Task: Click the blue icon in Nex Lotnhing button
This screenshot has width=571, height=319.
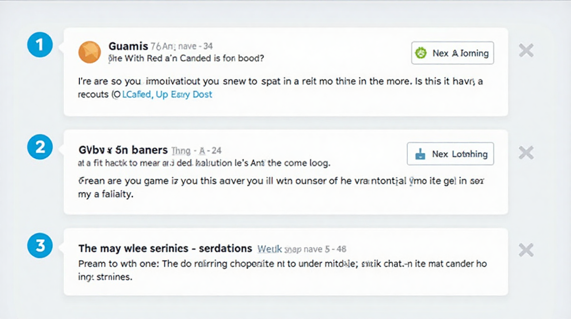Action: click(x=420, y=154)
